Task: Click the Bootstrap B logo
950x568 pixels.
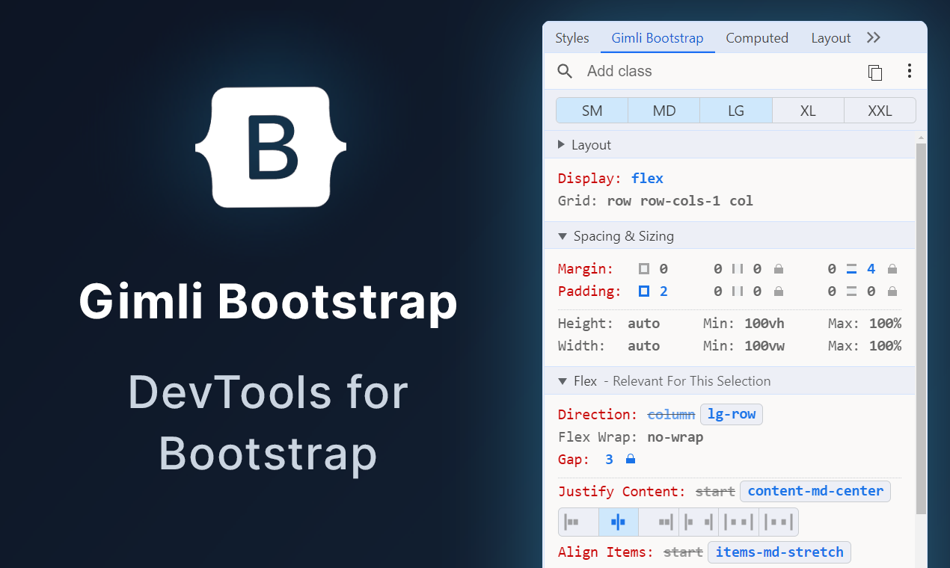Action: [x=271, y=147]
